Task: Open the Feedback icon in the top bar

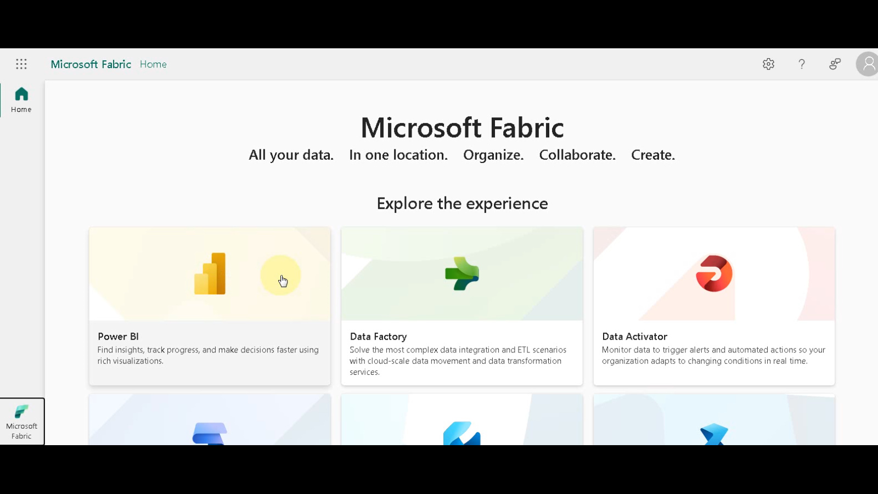Action: coord(834,64)
